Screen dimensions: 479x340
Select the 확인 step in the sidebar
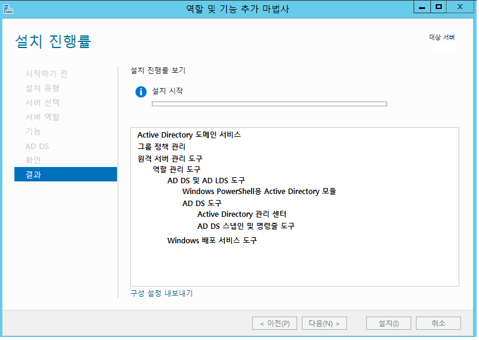(33, 160)
